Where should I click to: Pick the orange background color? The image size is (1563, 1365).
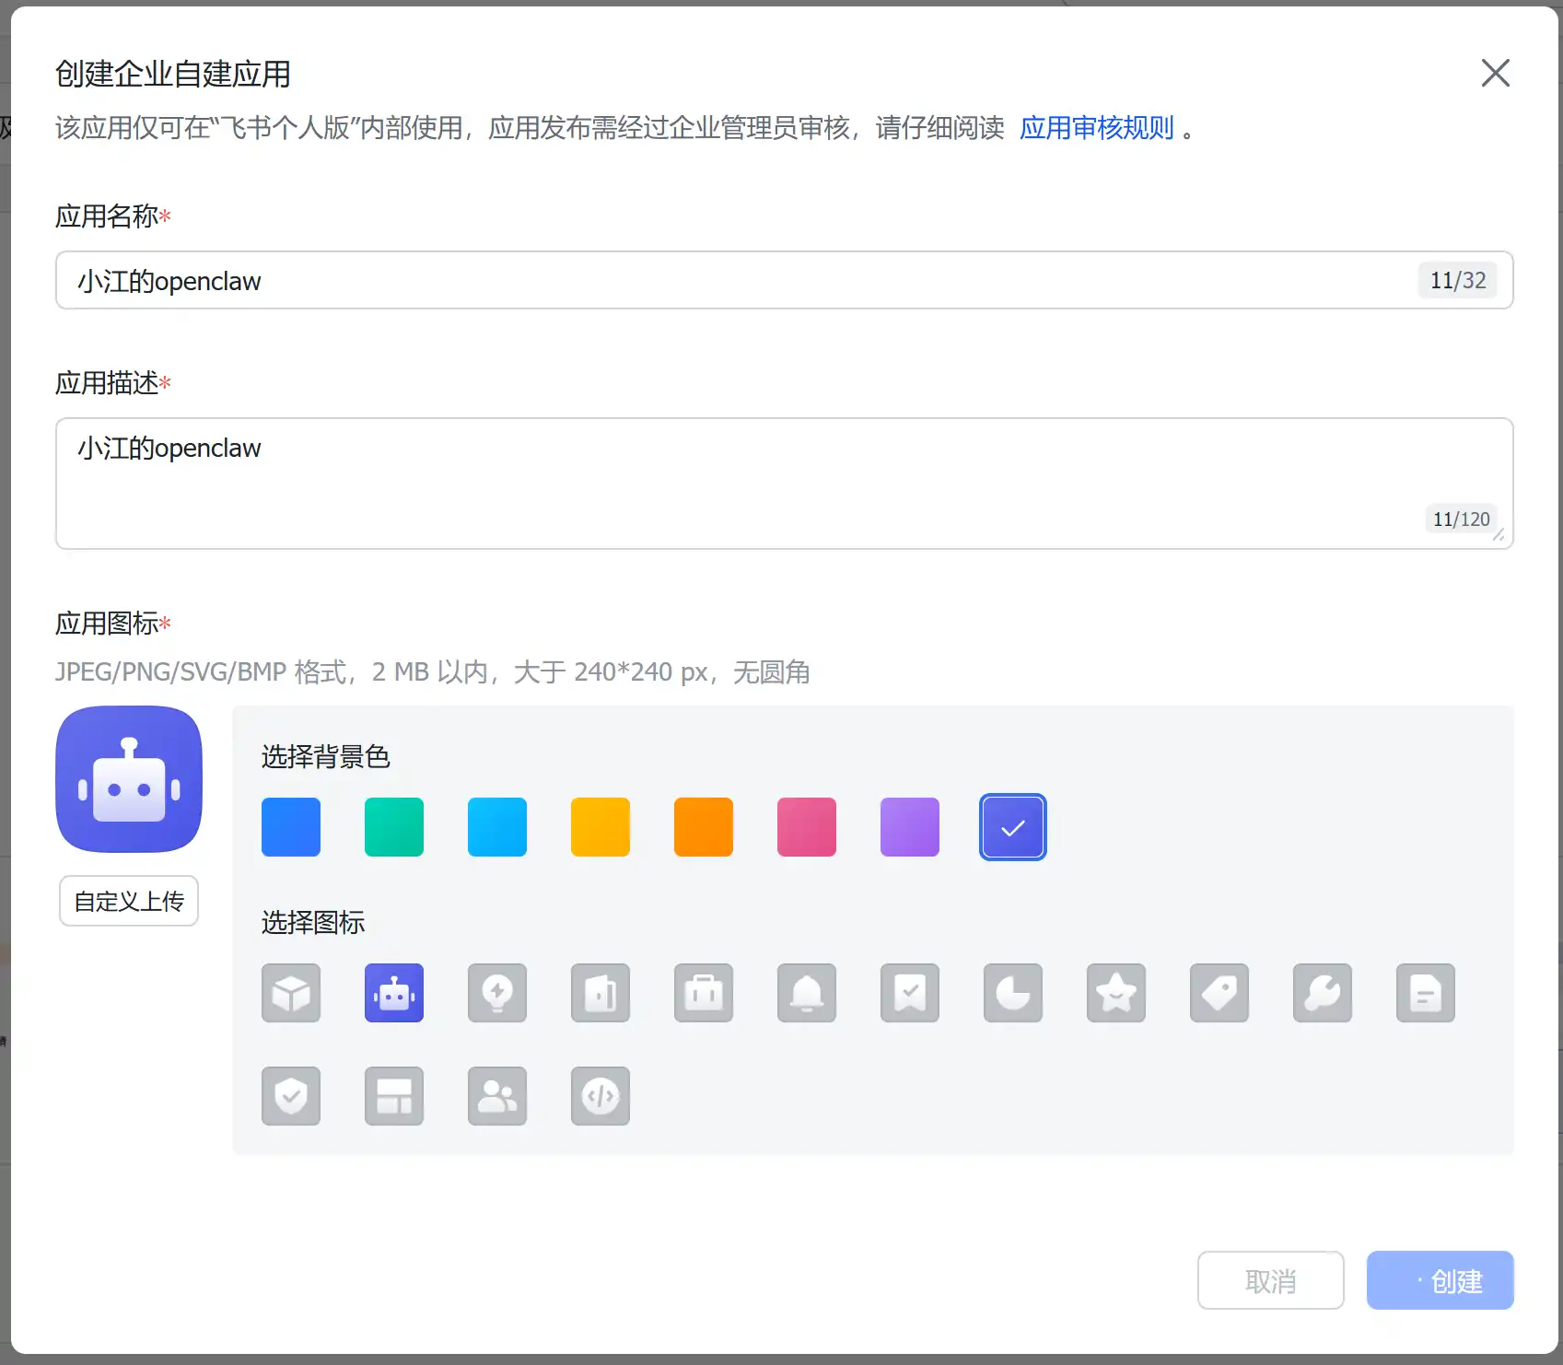pos(703,826)
